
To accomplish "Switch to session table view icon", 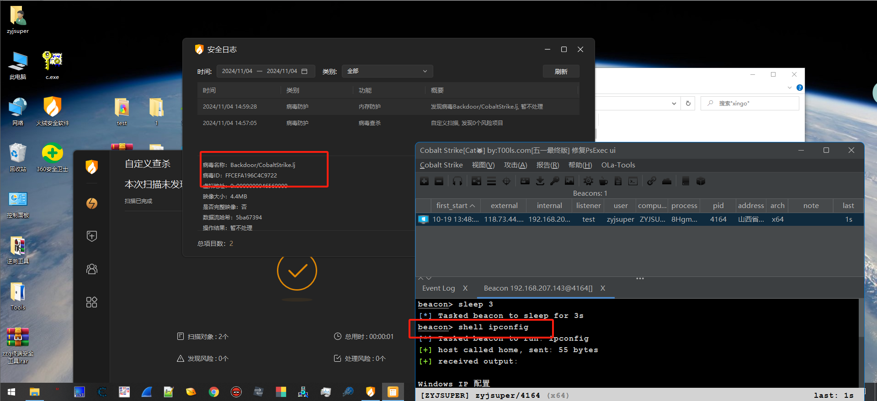I will pos(491,181).
